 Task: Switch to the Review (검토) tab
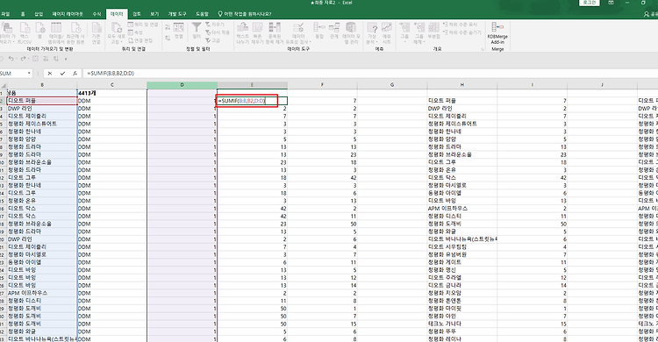(137, 14)
